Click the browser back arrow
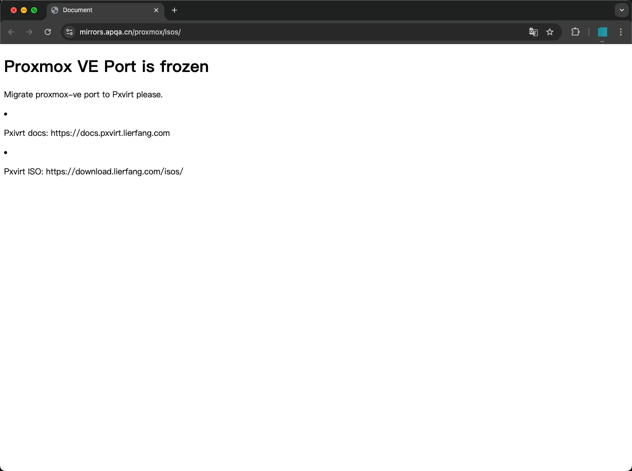Screen dimensions: 632x471 [11, 32]
